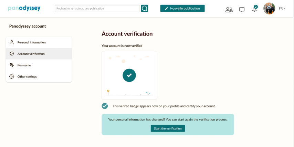This screenshot has height=147, width=294.
Task: Click the Other settings gear icon
Action: (12, 76)
